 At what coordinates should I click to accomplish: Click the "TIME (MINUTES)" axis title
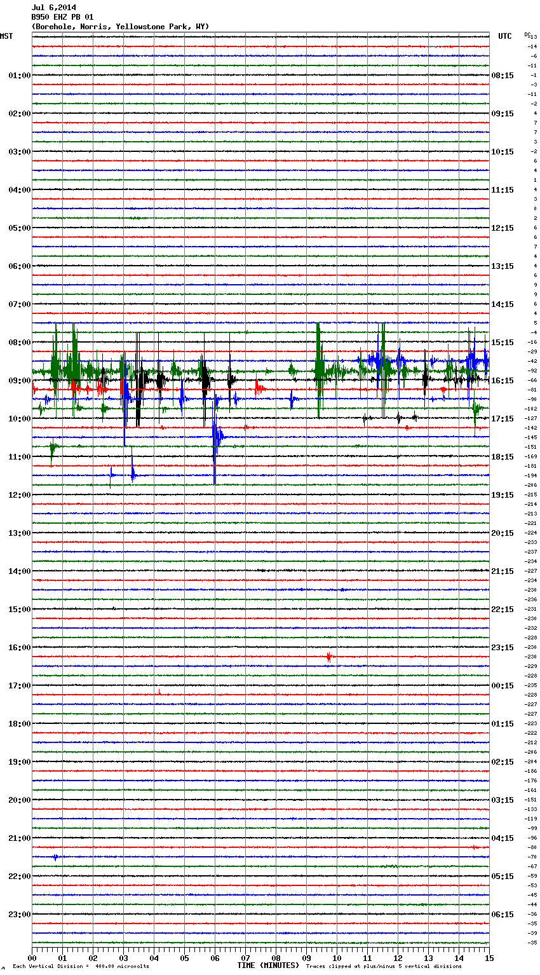click(x=268, y=965)
